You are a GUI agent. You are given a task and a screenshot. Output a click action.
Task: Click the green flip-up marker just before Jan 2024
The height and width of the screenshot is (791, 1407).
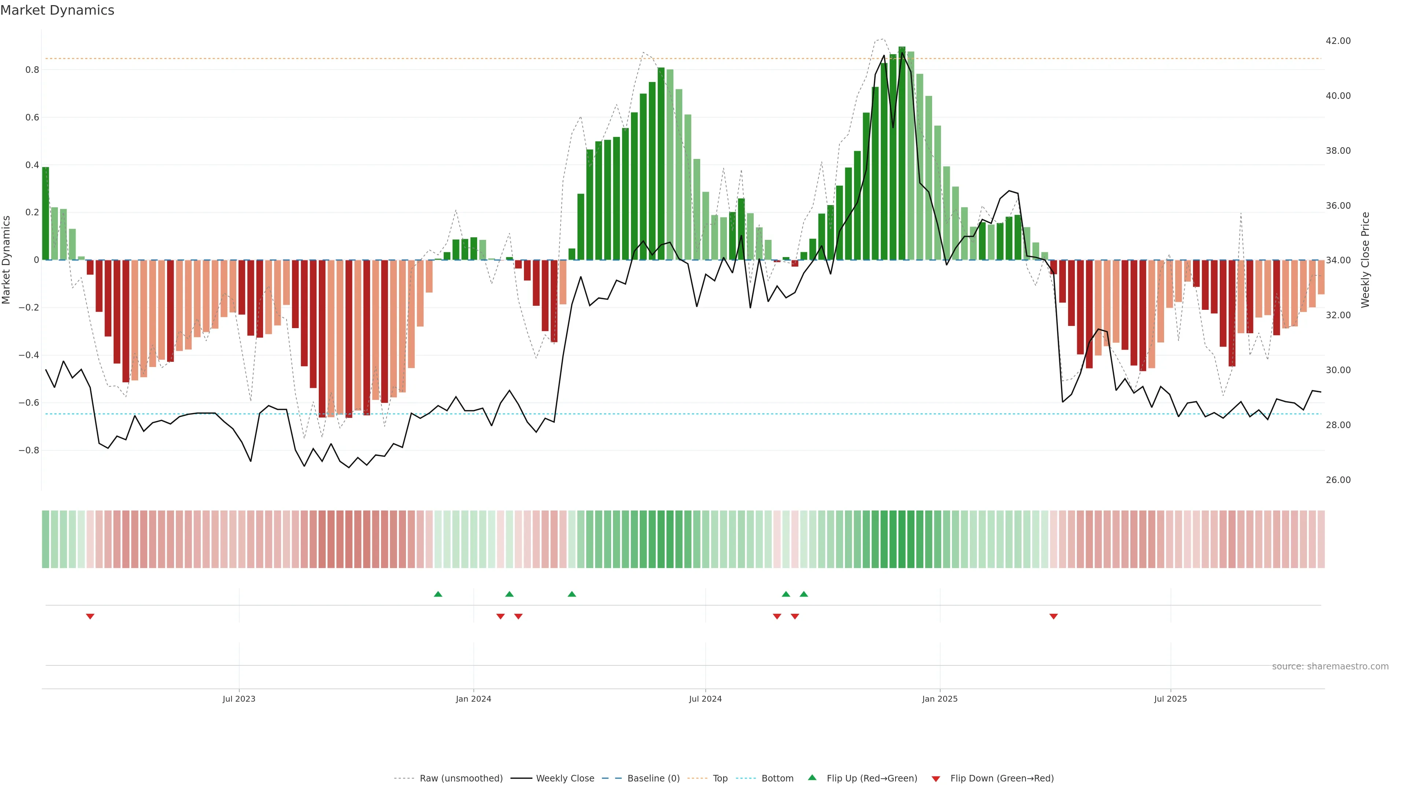pos(438,594)
